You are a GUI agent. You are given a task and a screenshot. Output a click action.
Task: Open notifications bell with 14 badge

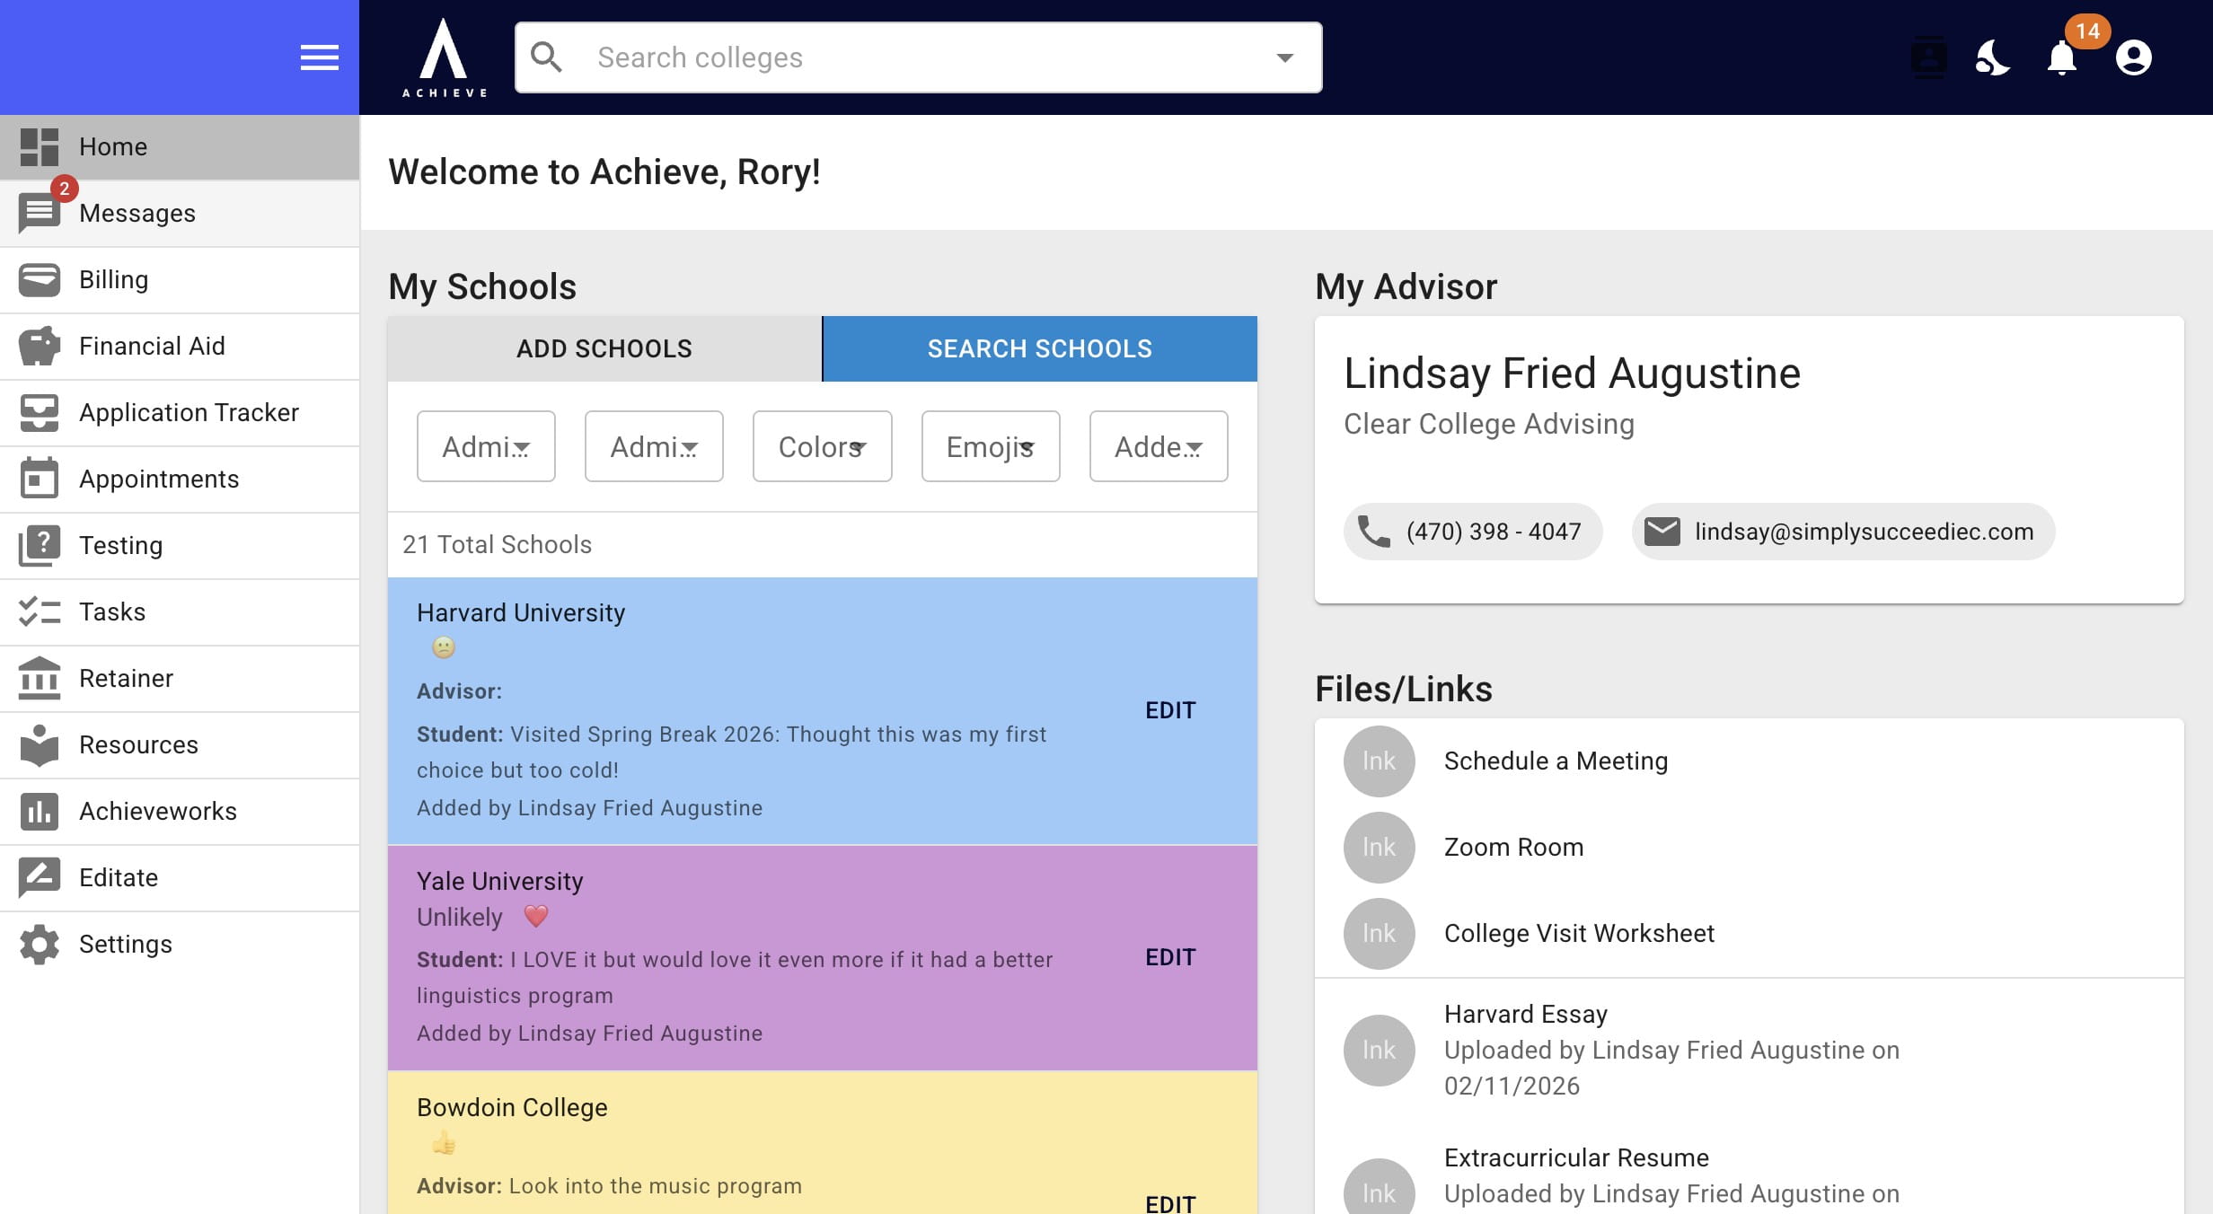2062,57
